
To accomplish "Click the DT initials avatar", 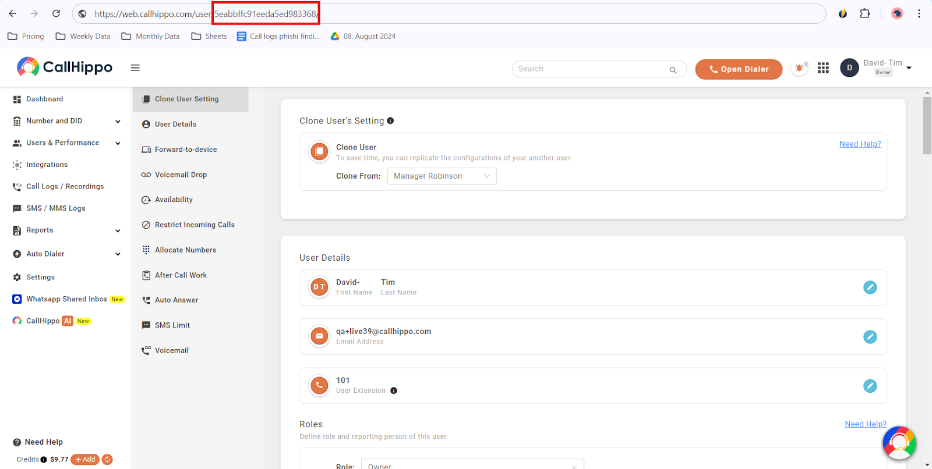I will click(319, 287).
